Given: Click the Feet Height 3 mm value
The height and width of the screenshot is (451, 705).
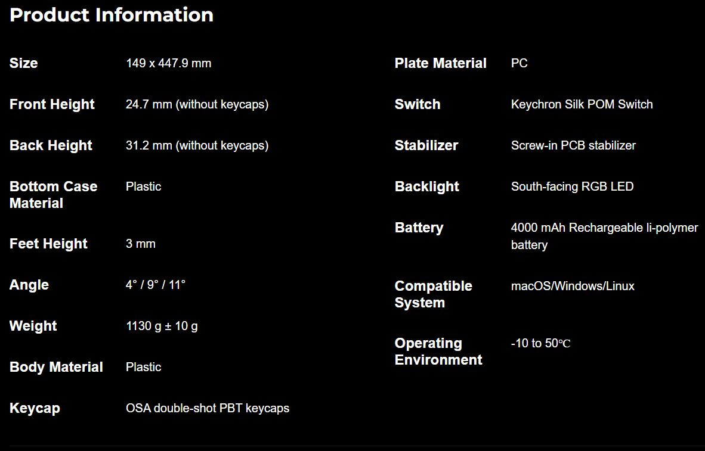Looking at the screenshot, I should (141, 244).
